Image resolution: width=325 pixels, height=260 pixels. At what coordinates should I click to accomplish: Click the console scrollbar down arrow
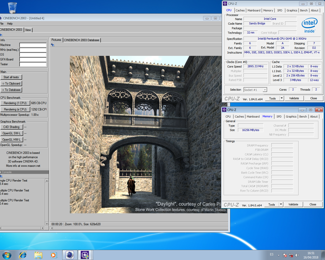pyautogui.click(x=47, y=224)
